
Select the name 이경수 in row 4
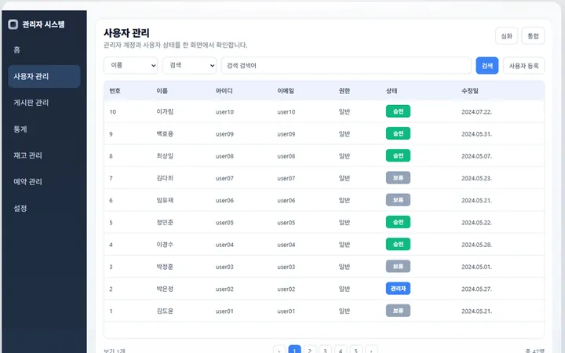point(165,245)
